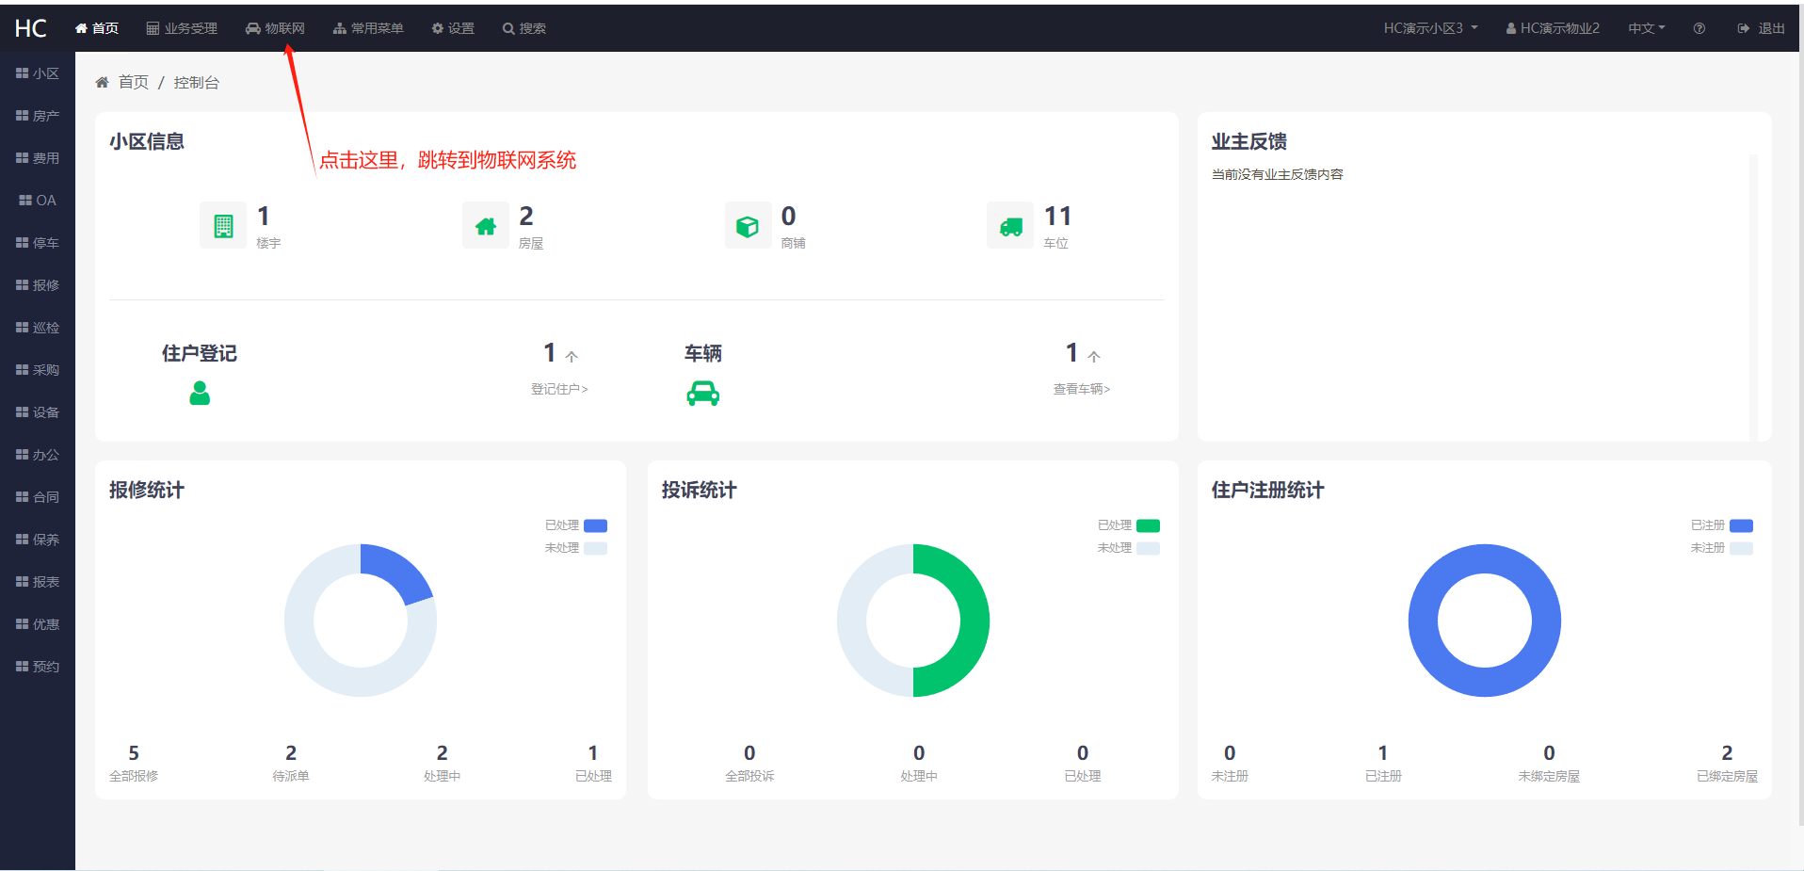
Task: Click the 已注册 count 1
Action: [x=1382, y=752]
